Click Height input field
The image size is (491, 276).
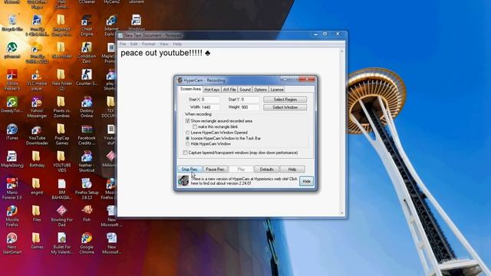(x=249, y=107)
